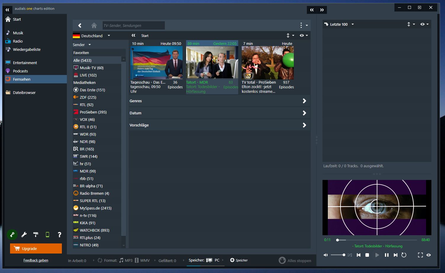This screenshot has height=273, width=445.
Task: Click the orange Upgrade button
Action: click(36, 248)
